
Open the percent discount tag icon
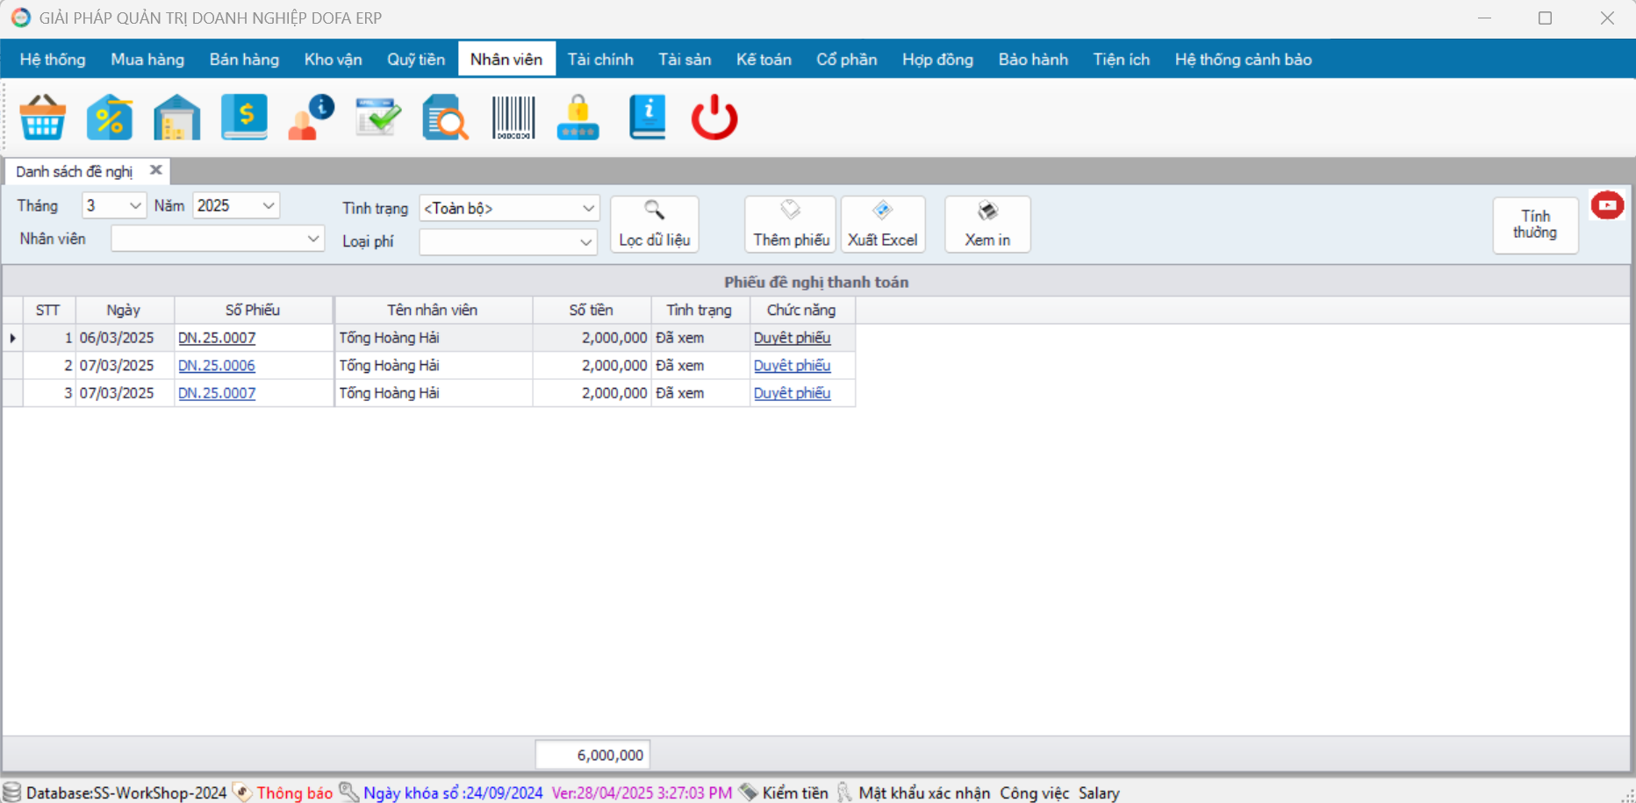pyautogui.click(x=110, y=118)
